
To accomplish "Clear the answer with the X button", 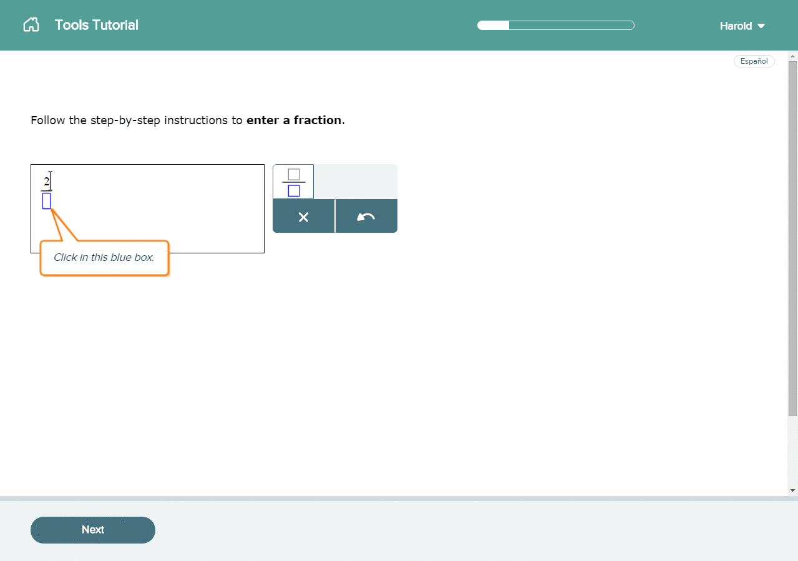I will point(304,217).
